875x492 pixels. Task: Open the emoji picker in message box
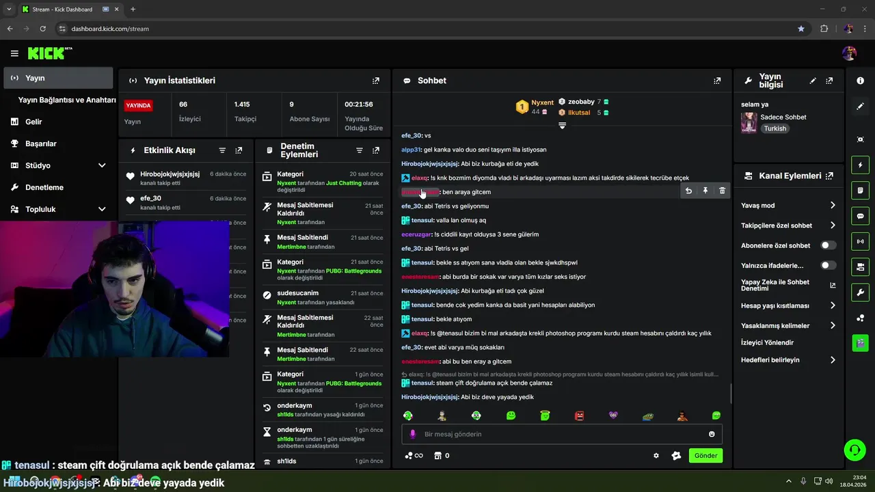click(712, 434)
